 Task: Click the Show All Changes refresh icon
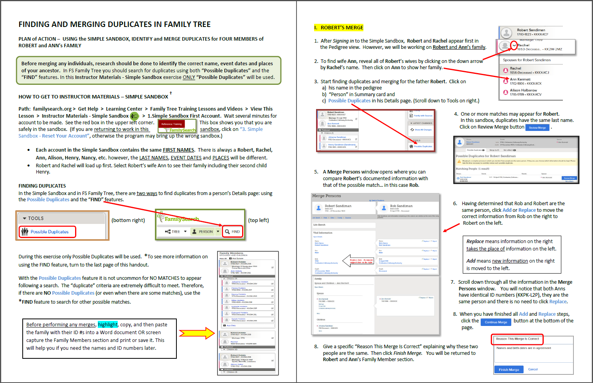(412, 130)
